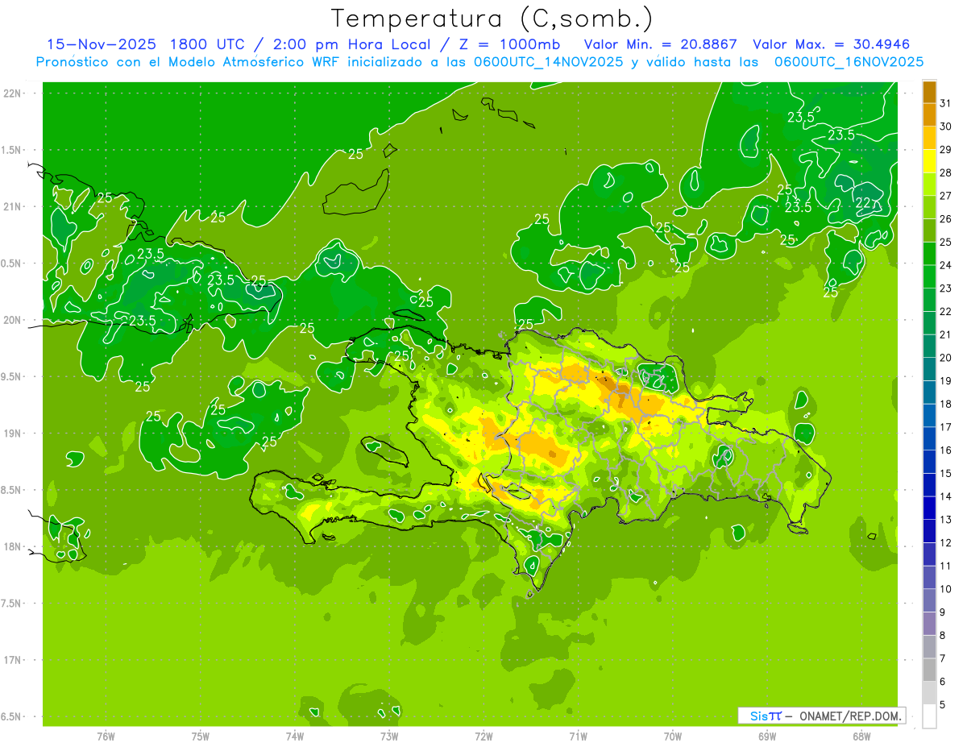967x747 pixels.
Task: Click the "SisTT – ONAMET/REP.DOM." credit box
Action: tap(821, 716)
